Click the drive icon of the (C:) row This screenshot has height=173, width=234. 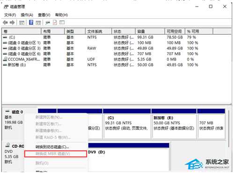point(5,37)
